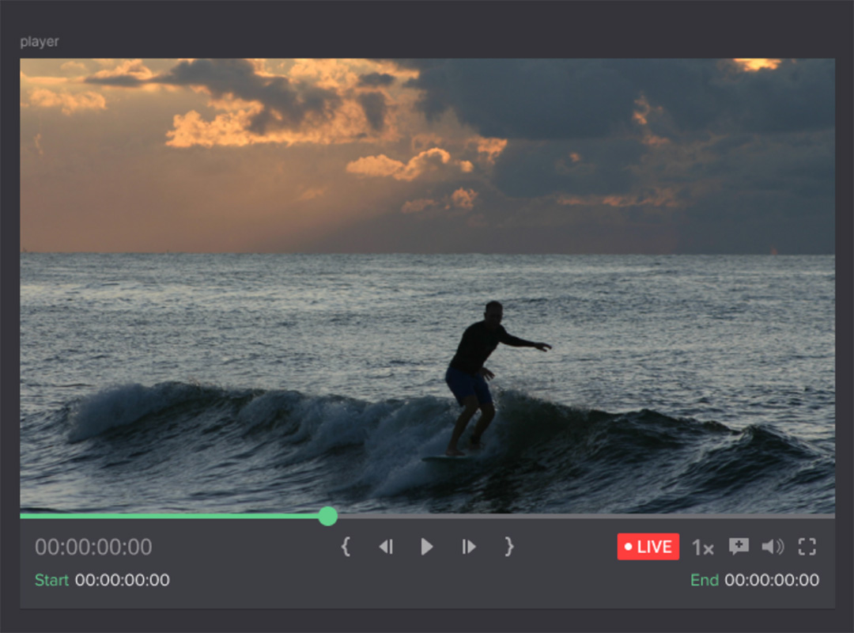Click the green End label

tap(704, 580)
